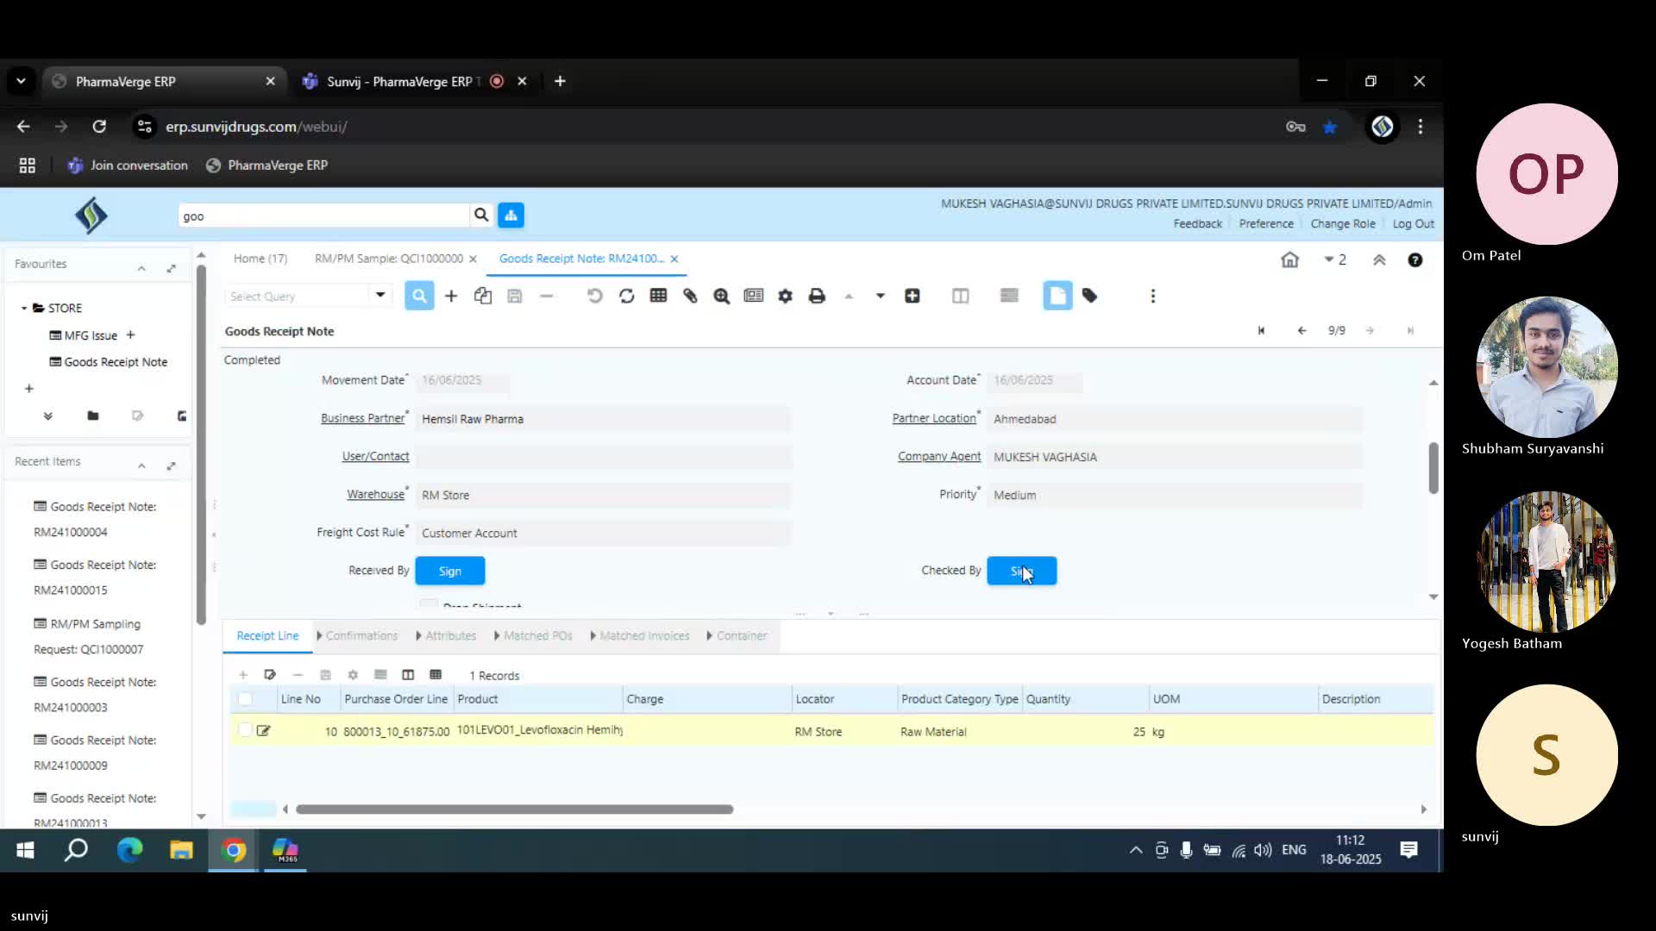
Task: Open Google Chrome from the Windows taskbar
Action: coord(234,851)
